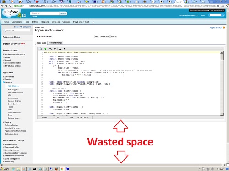Switch to the Version Settings tab

pyautogui.click(x=55, y=43)
